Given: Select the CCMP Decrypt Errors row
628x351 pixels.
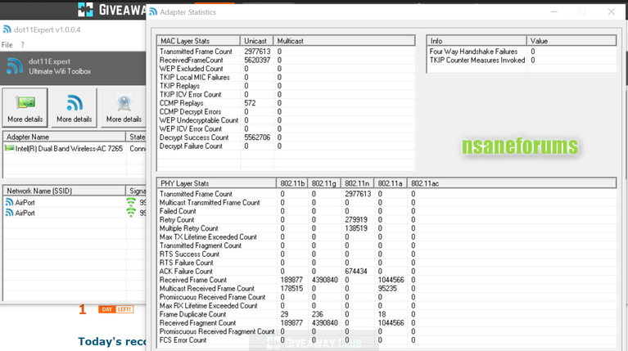Looking at the screenshot, I should 286,111.
